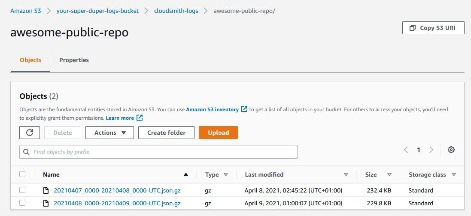Click the disabled Delete button
Image resolution: width=471 pixels, height=216 pixels.
[63, 133]
